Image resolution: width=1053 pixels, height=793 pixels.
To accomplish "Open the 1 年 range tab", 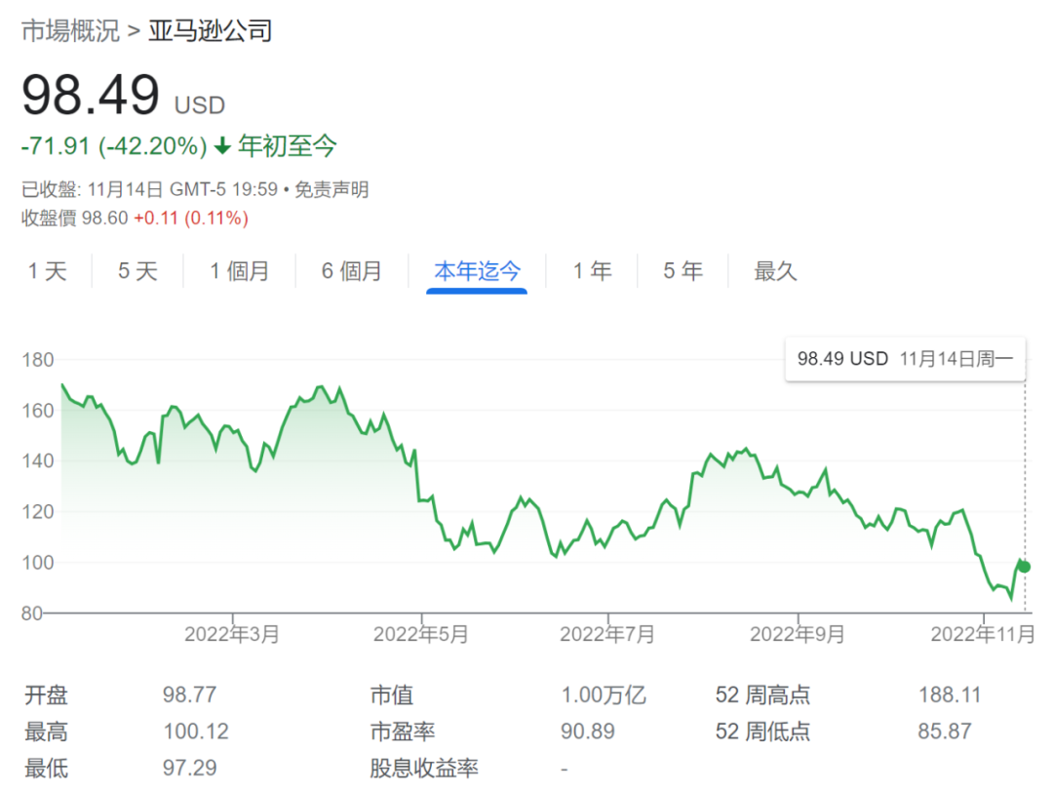I will pos(593,271).
